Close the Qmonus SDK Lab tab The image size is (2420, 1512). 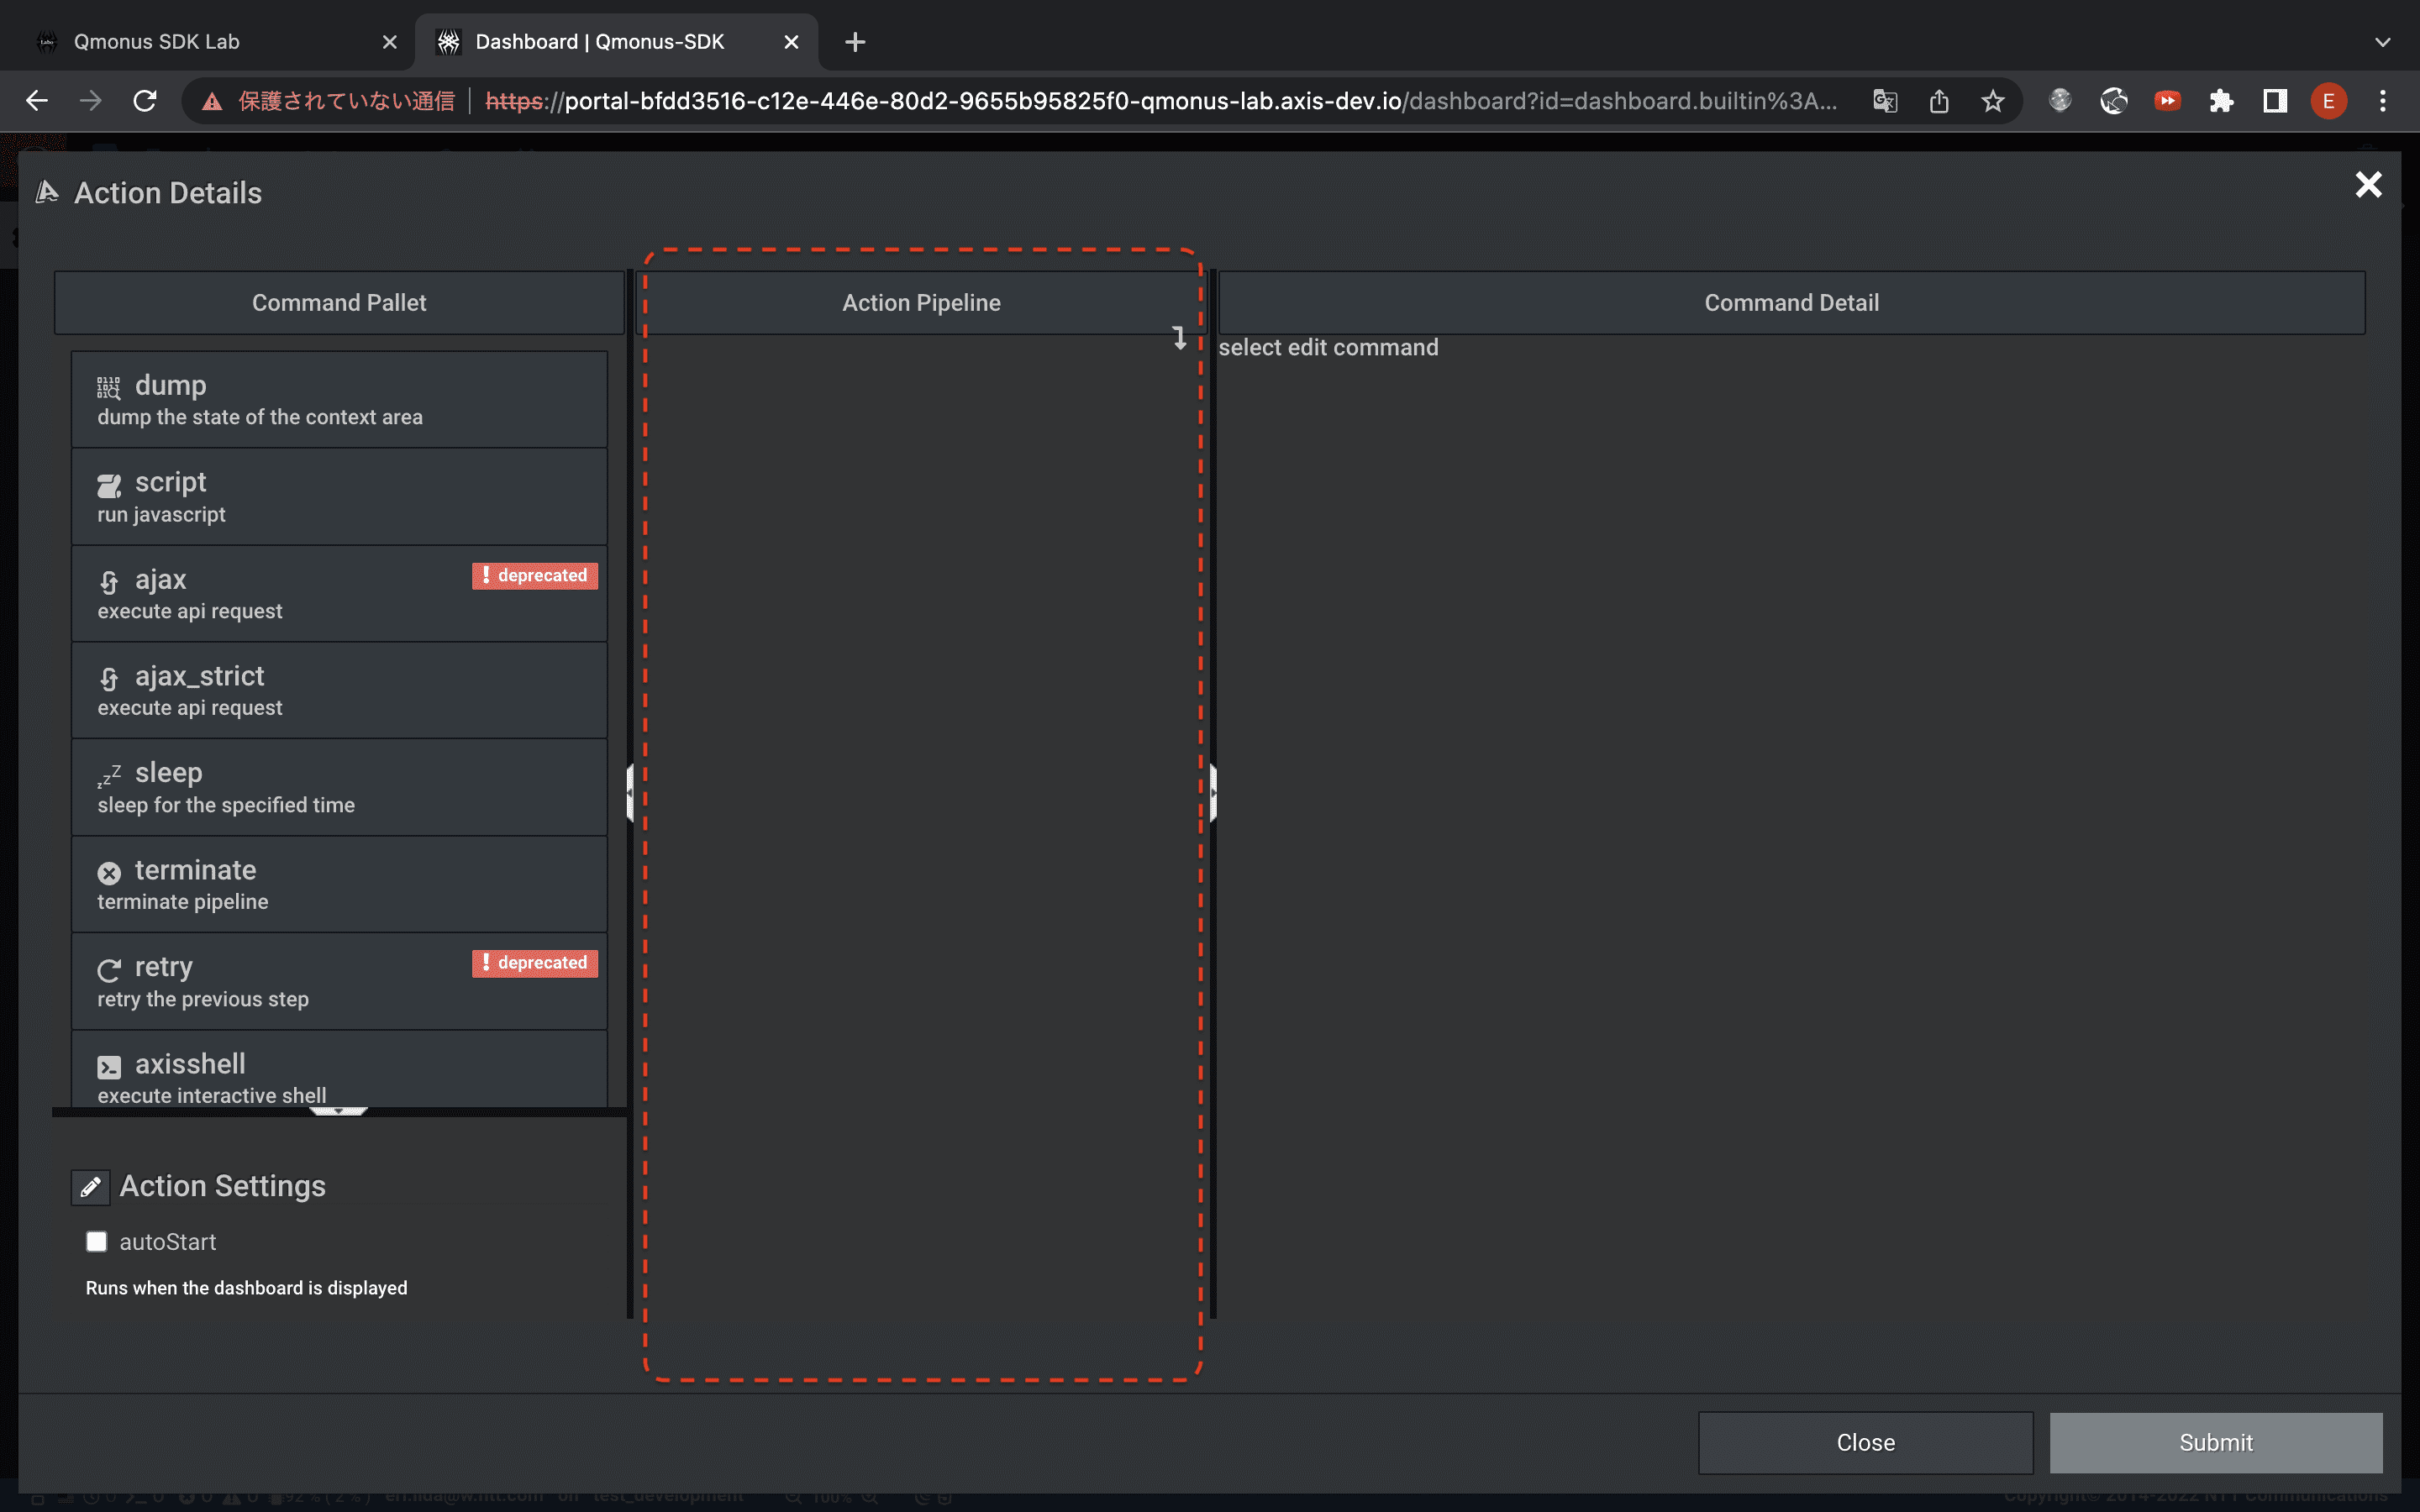pyautogui.click(x=390, y=42)
